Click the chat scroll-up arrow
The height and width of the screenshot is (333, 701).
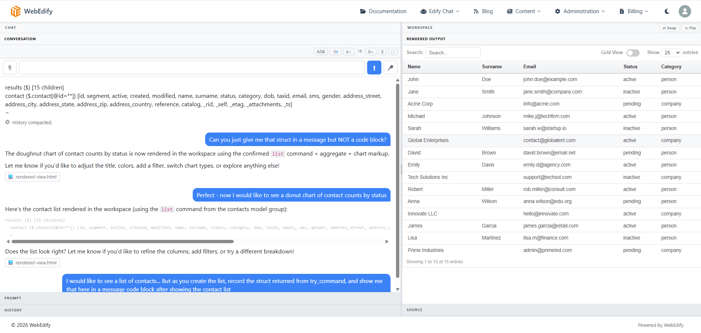tap(397, 80)
